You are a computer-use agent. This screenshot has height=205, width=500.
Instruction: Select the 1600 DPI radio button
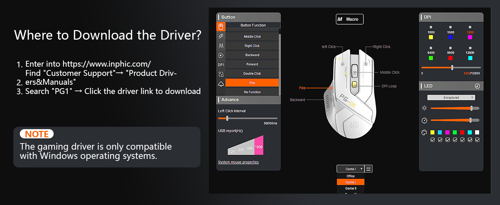(x=450, y=27)
